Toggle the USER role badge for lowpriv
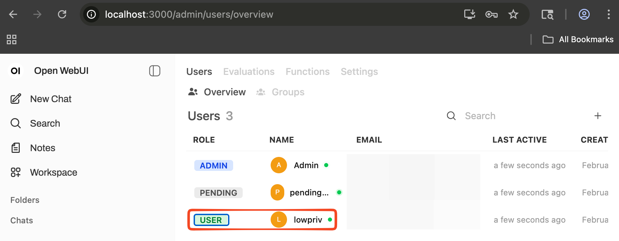 click(211, 220)
